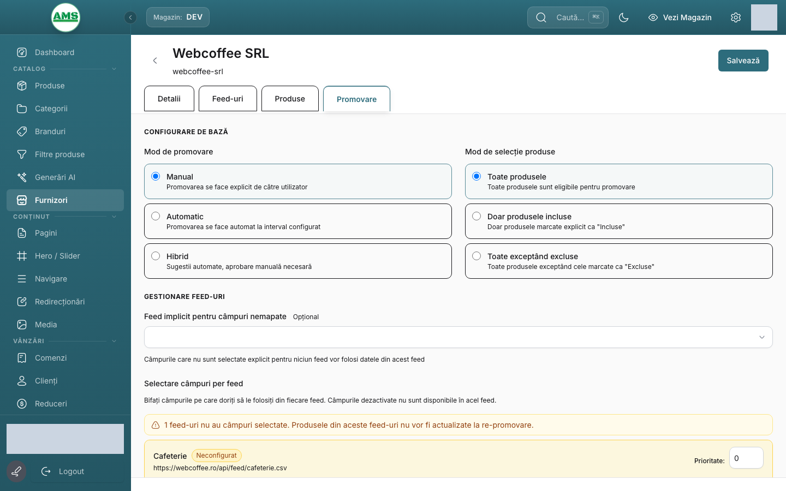Switch to the Feed-uri tab
The image size is (786, 491).
point(228,99)
